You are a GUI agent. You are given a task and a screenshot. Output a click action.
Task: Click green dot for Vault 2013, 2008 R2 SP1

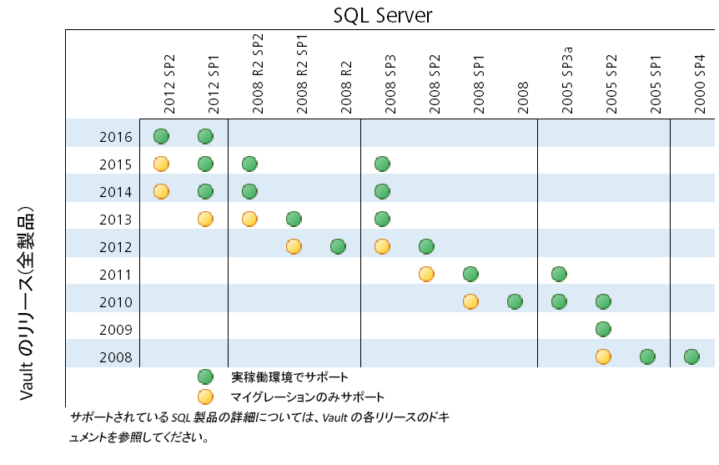294,219
